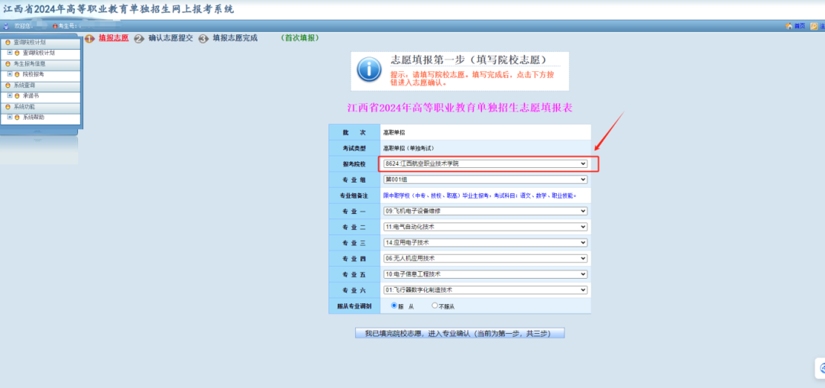Open the 专业四 dropdown showing 无人机应用技术
The height and width of the screenshot is (388, 825).
pos(485,258)
